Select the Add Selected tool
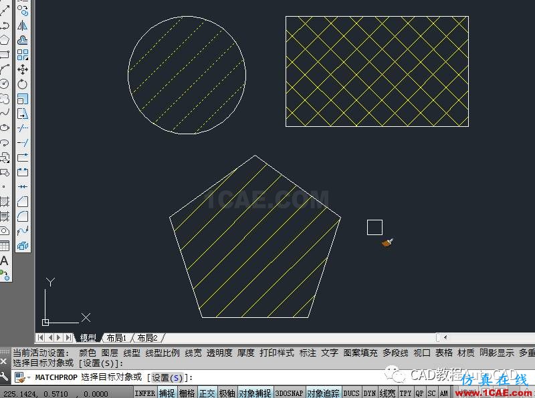This screenshot has height=398, width=535. pyautogui.click(x=5, y=275)
